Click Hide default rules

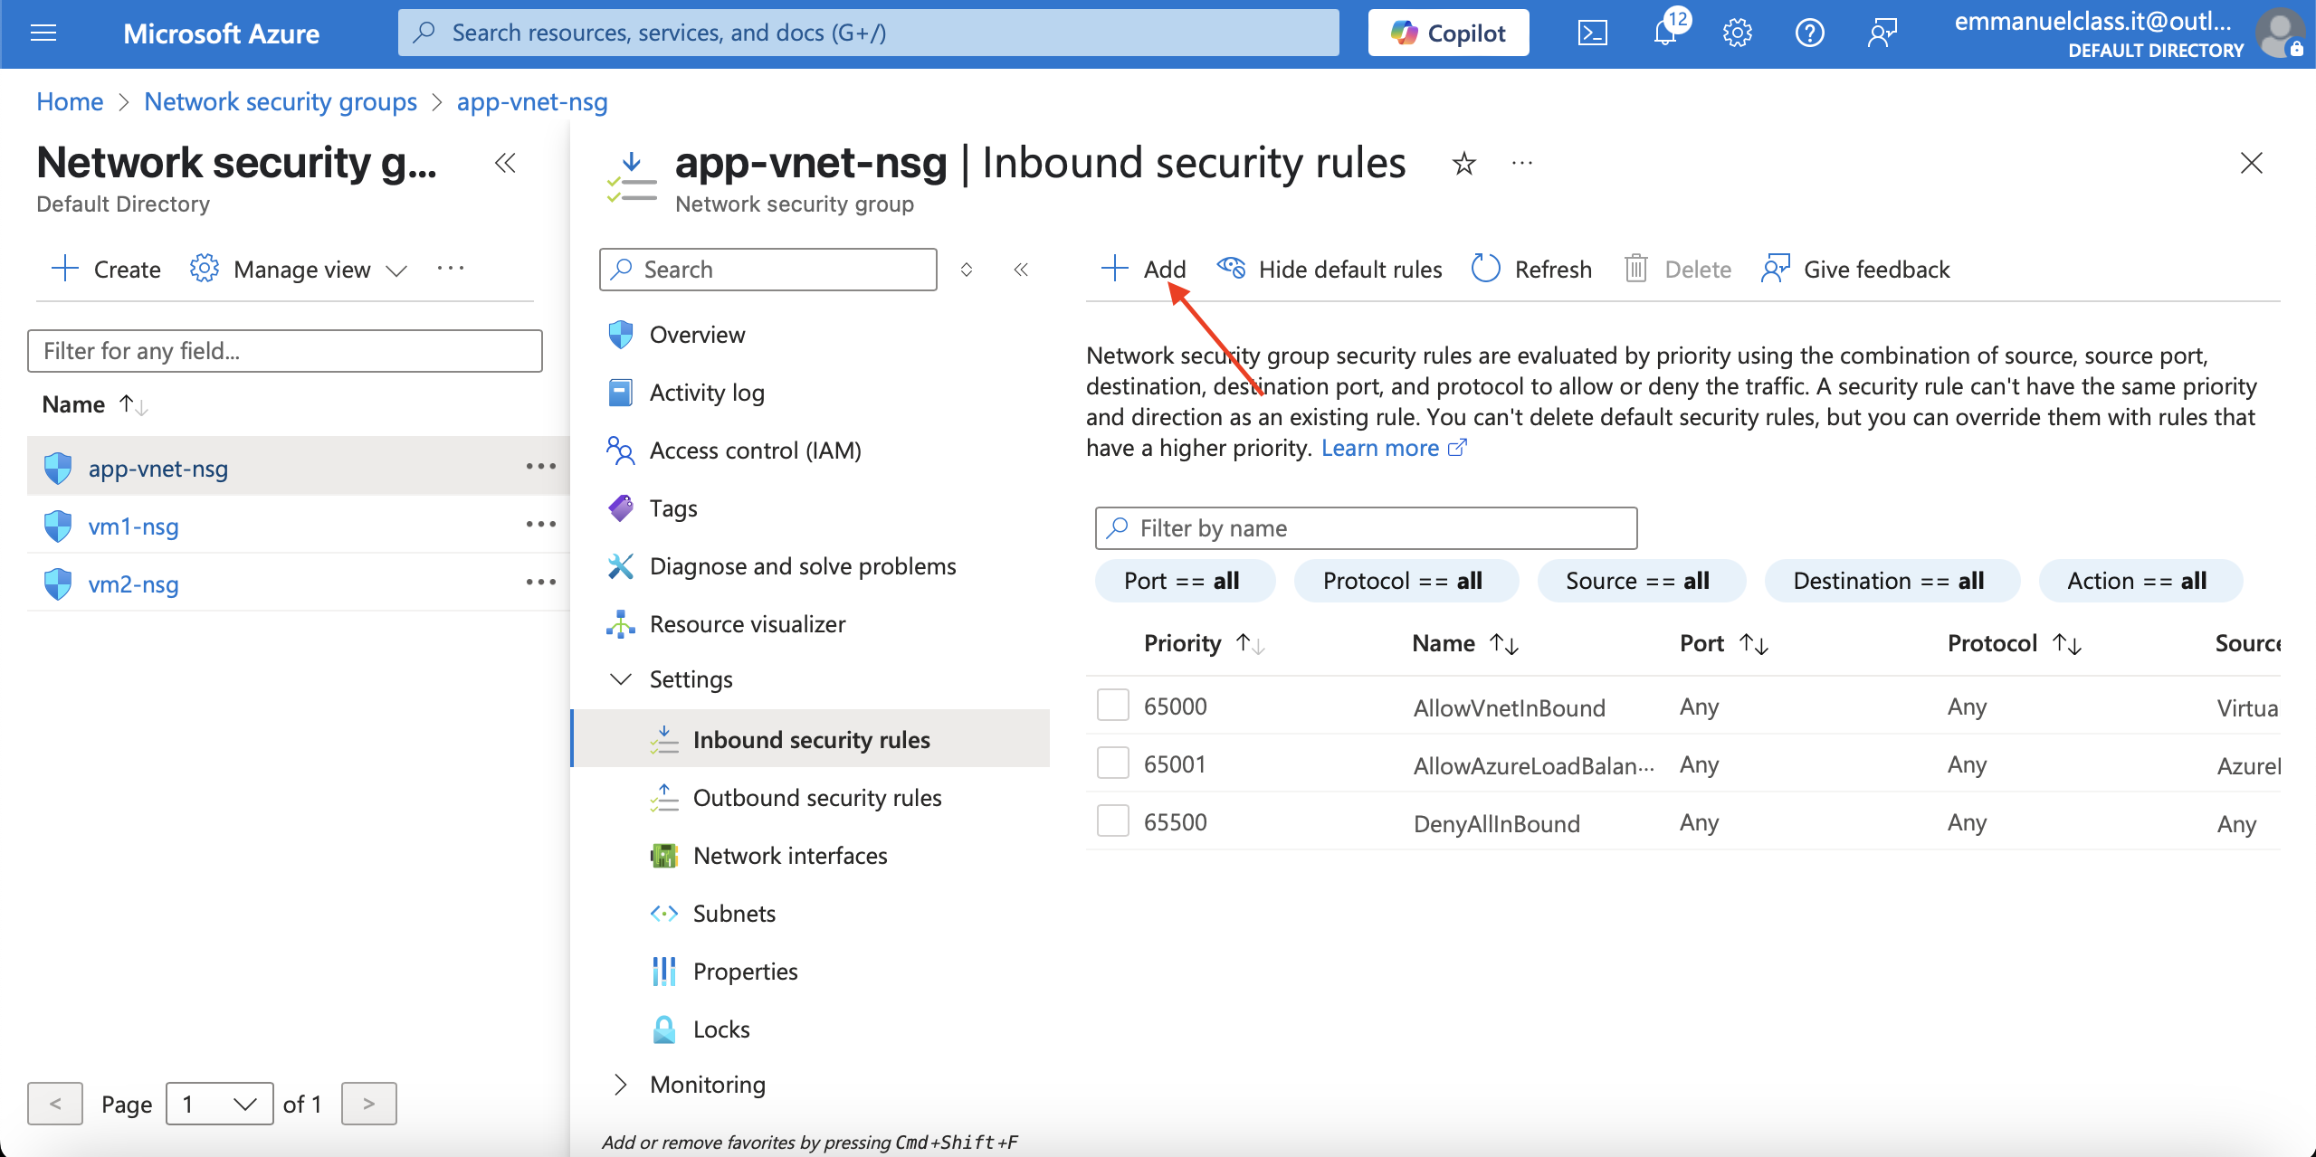(1329, 270)
